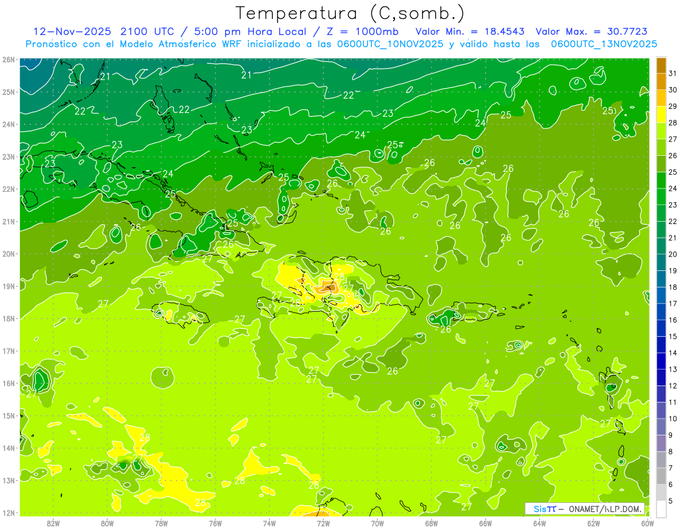
Task: Click the "78W" longitude axis label
Action: coord(161,522)
